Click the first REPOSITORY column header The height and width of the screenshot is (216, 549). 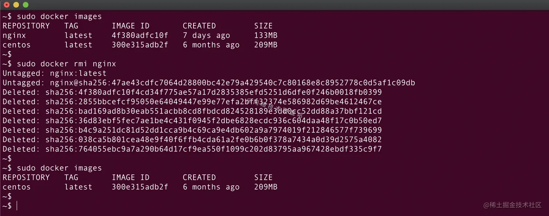point(26,26)
